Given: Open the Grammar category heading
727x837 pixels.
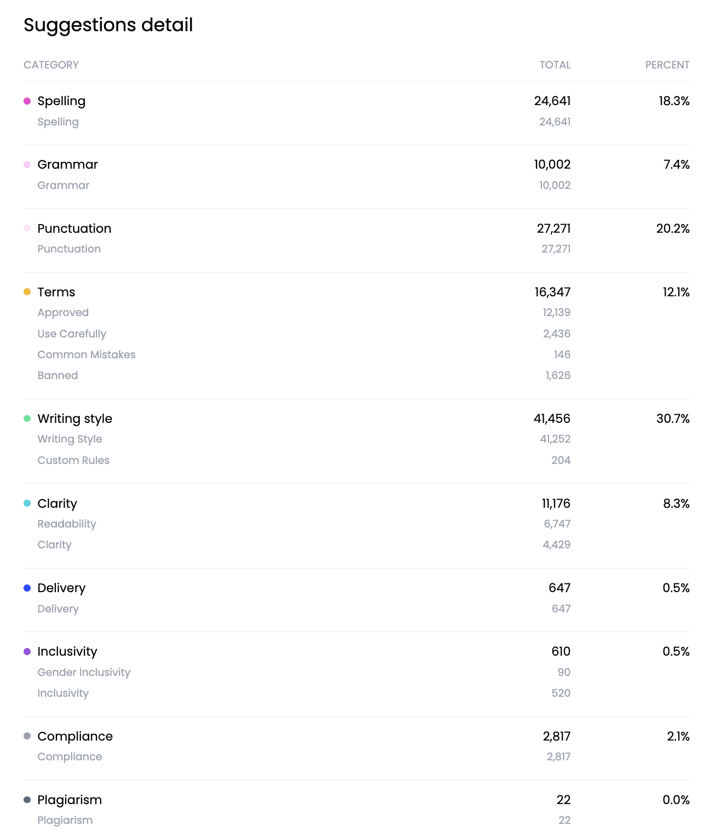Looking at the screenshot, I should 67,165.
